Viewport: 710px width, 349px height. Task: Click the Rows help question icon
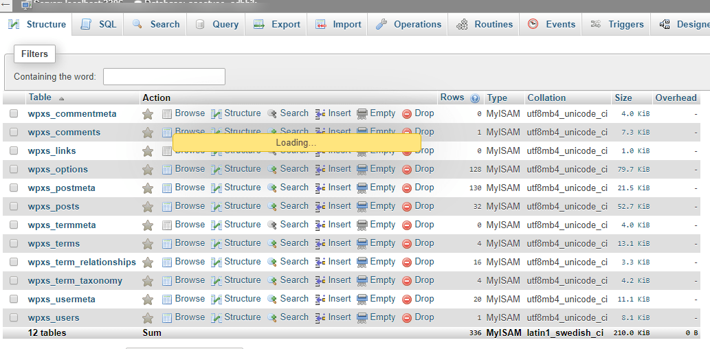(x=474, y=98)
